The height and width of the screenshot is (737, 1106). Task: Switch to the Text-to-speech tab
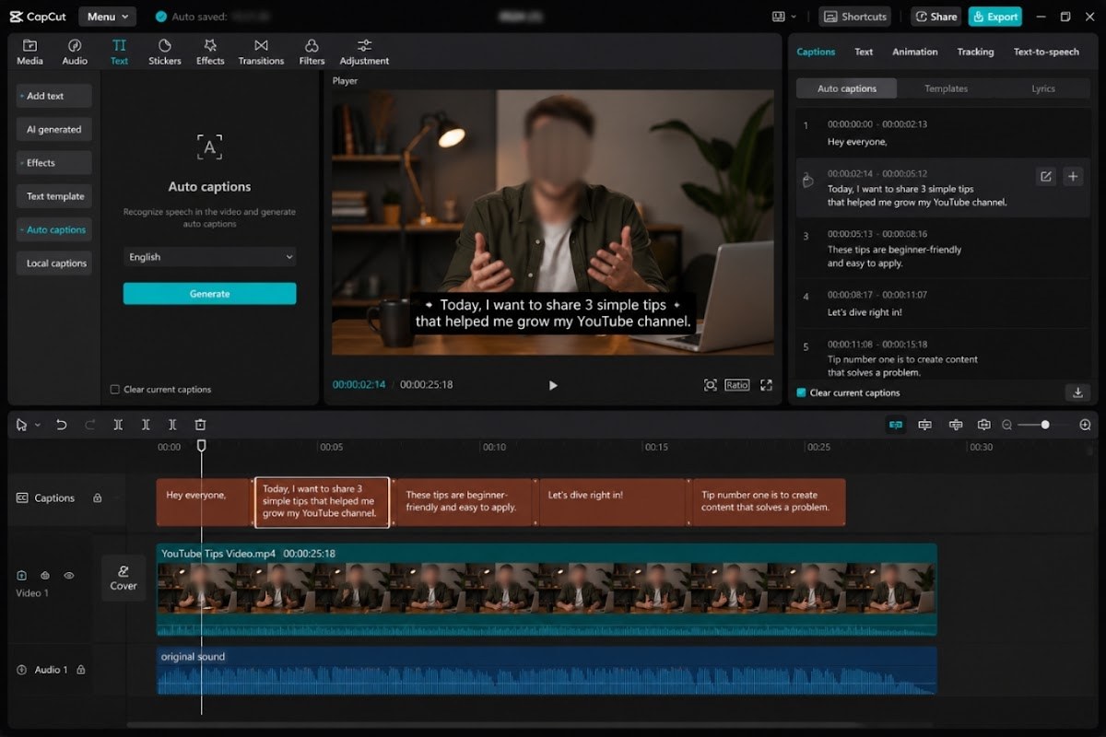(x=1046, y=52)
